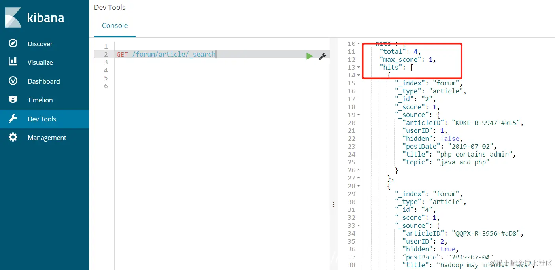The image size is (555, 270).
Task: Click Dev Tools wrench icon in sidebar
Action: [13, 119]
